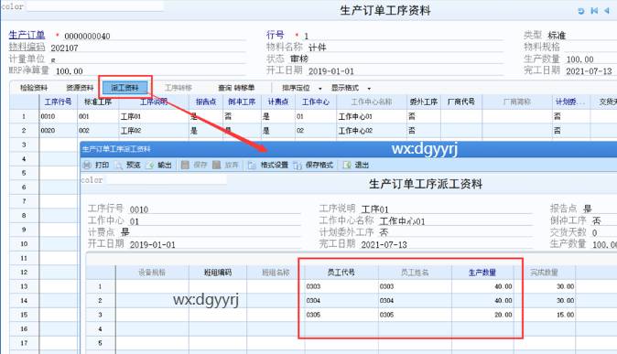
Task: Select cell 0020 in the process row table
Action: (x=59, y=130)
